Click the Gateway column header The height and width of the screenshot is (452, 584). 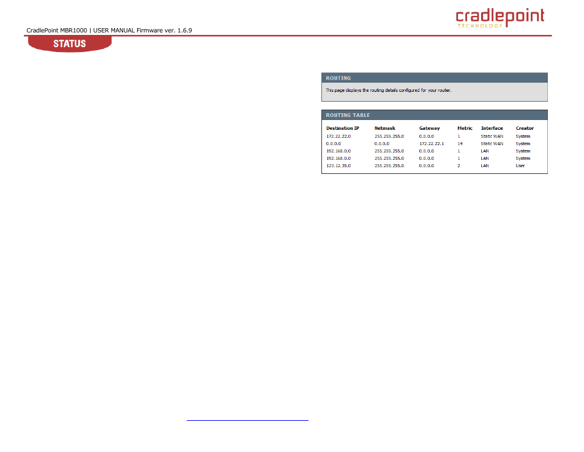tap(430, 128)
